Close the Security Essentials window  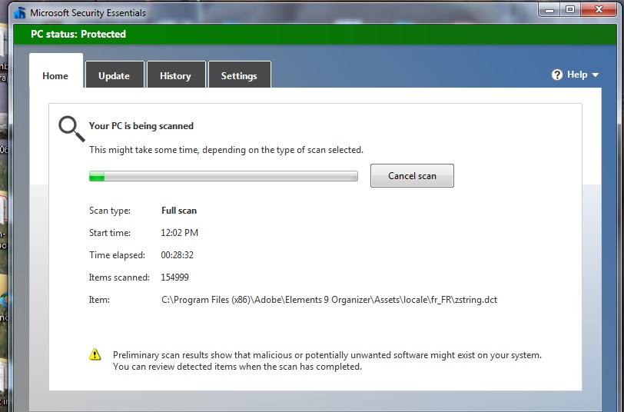(599, 10)
